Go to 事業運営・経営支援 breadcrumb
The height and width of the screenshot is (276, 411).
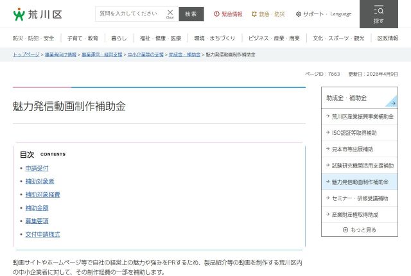(102, 55)
